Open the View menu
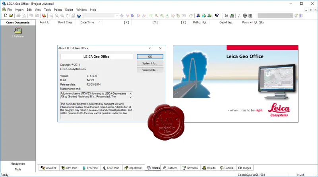 tap(38, 10)
